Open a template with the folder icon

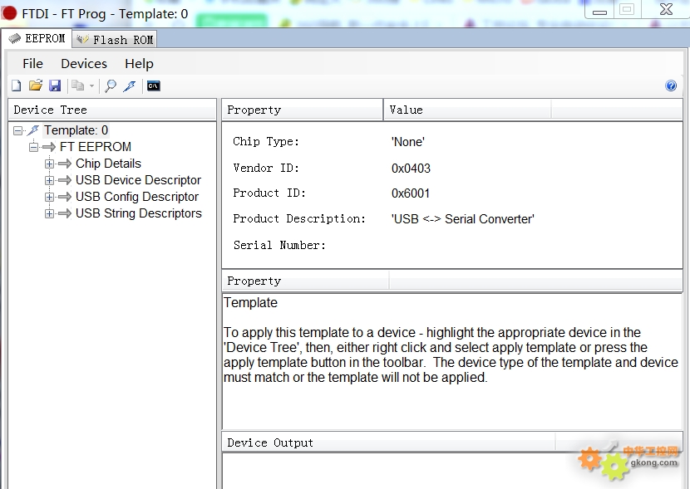[x=36, y=86]
